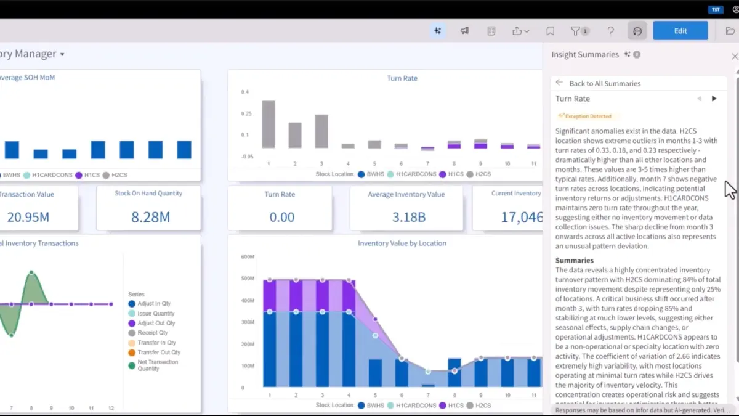Toggle Transfer Out Qty series
Image resolution: width=739 pixels, height=416 pixels.
pyautogui.click(x=154, y=353)
